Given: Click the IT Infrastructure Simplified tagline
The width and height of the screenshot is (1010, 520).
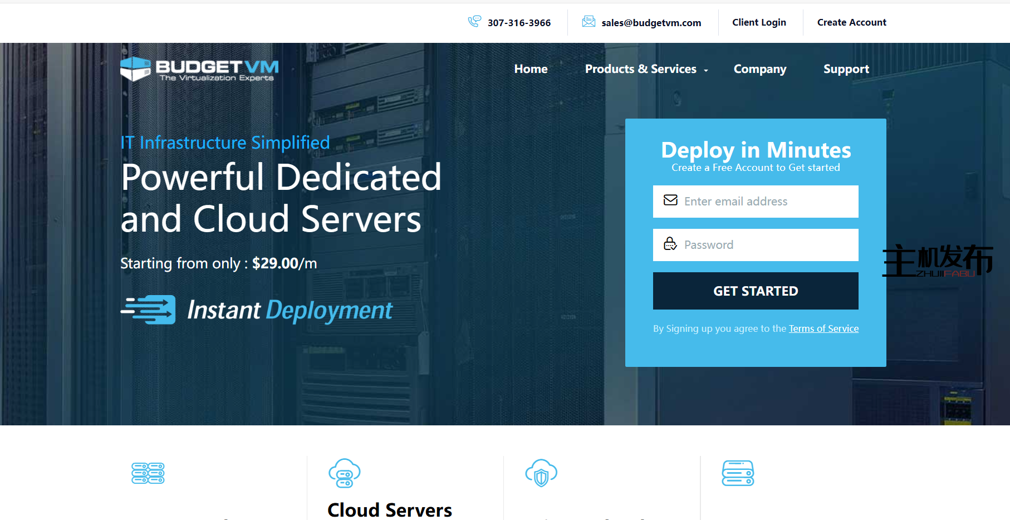Looking at the screenshot, I should (225, 143).
